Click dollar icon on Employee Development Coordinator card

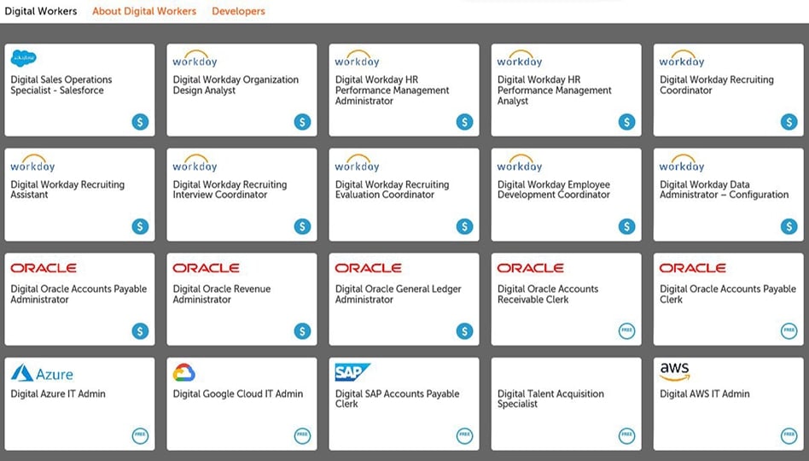(x=627, y=226)
